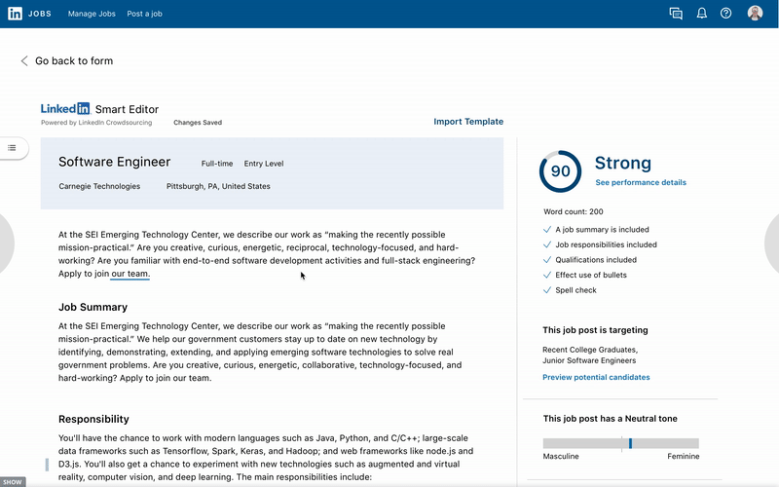Click the Entry Level seniority label
The width and height of the screenshot is (779, 487).
tap(264, 164)
